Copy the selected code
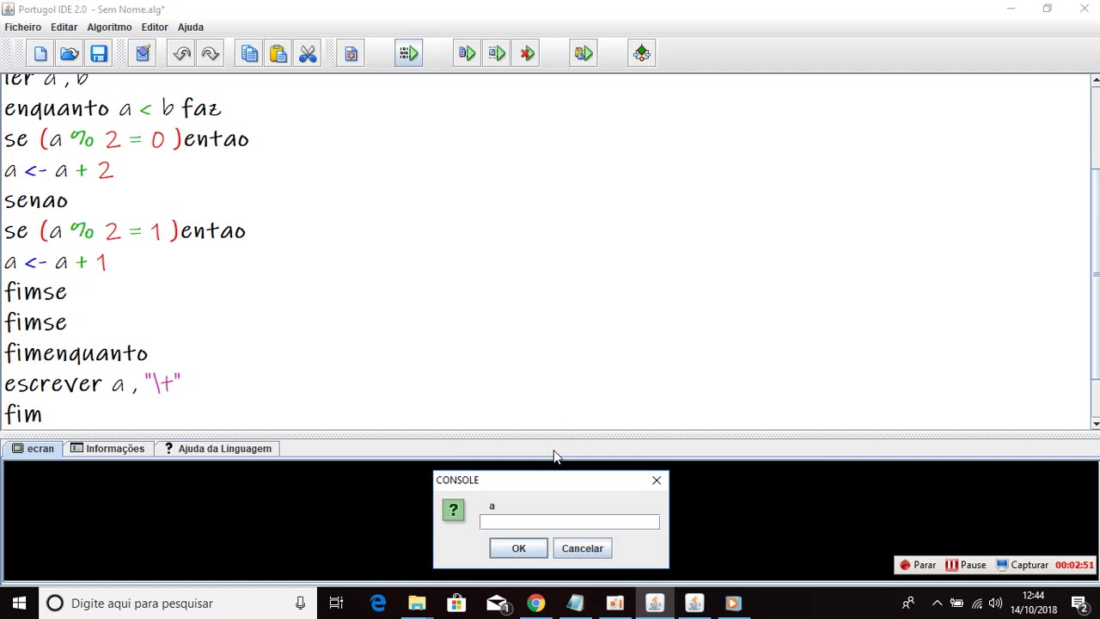The height and width of the screenshot is (619, 1100). click(x=249, y=54)
